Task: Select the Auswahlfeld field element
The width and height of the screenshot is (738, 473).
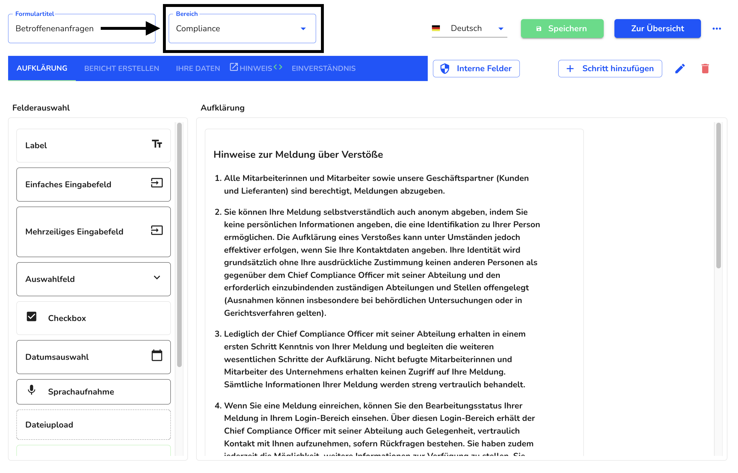Action: point(94,279)
